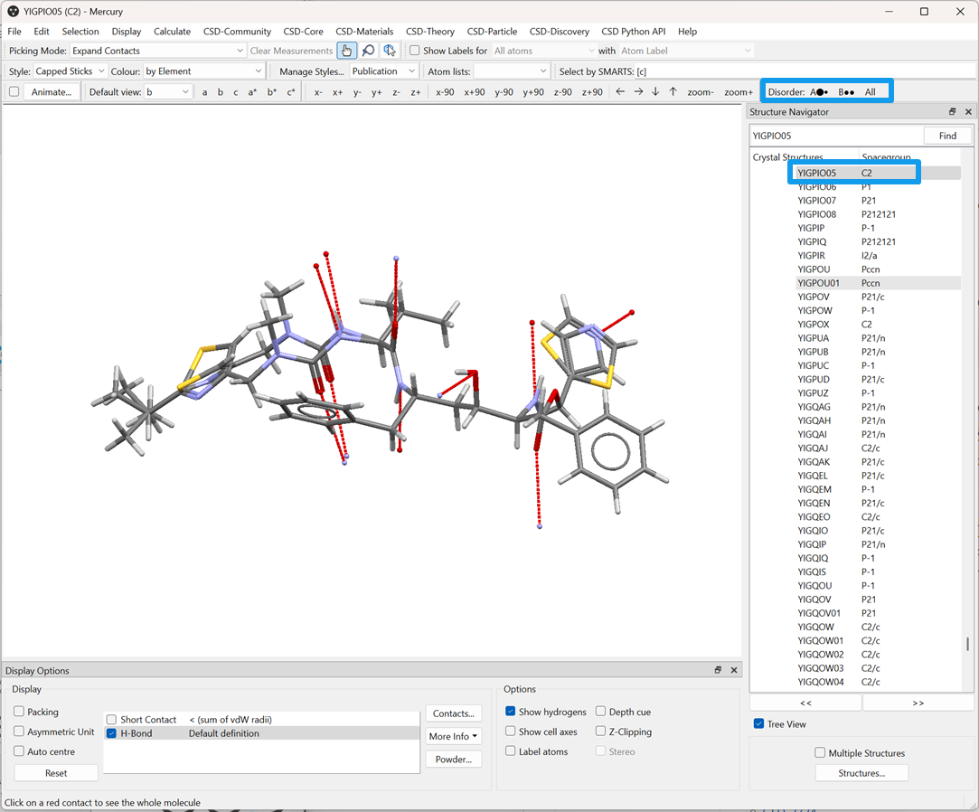Rotate view with x-90 button
Screen dimensions: 979x812
pyautogui.click(x=445, y=92)
